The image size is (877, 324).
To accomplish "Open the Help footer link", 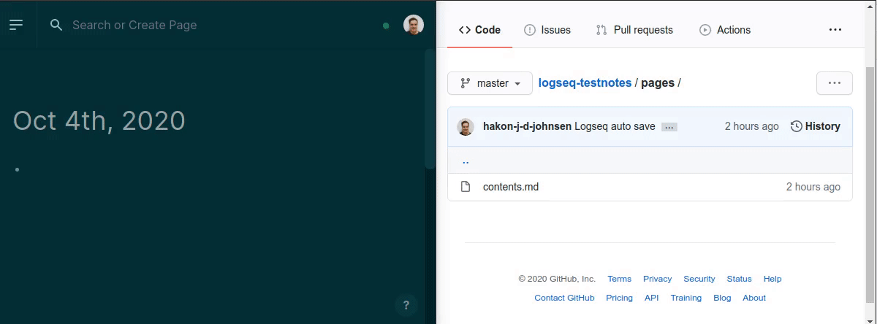I will pyautogui.click(x=772, y=279).
